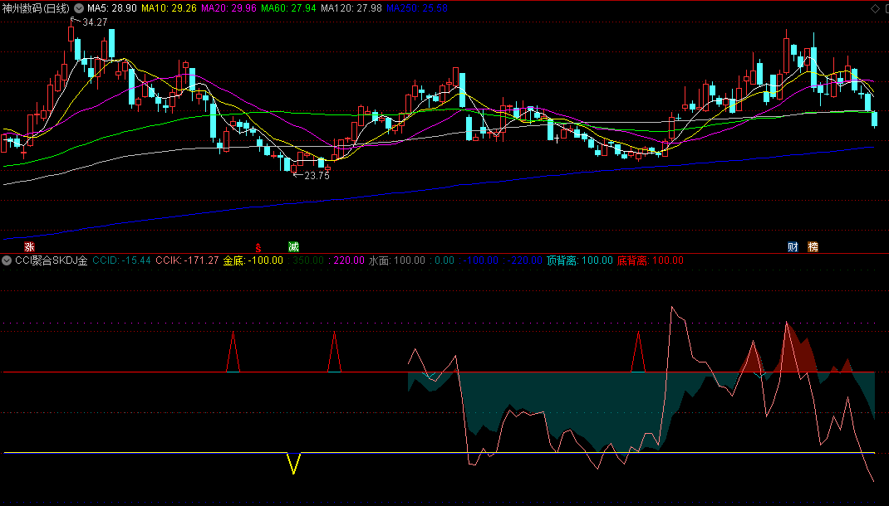
Task: Click the red 涨 event marker
Action: point(29,246)
